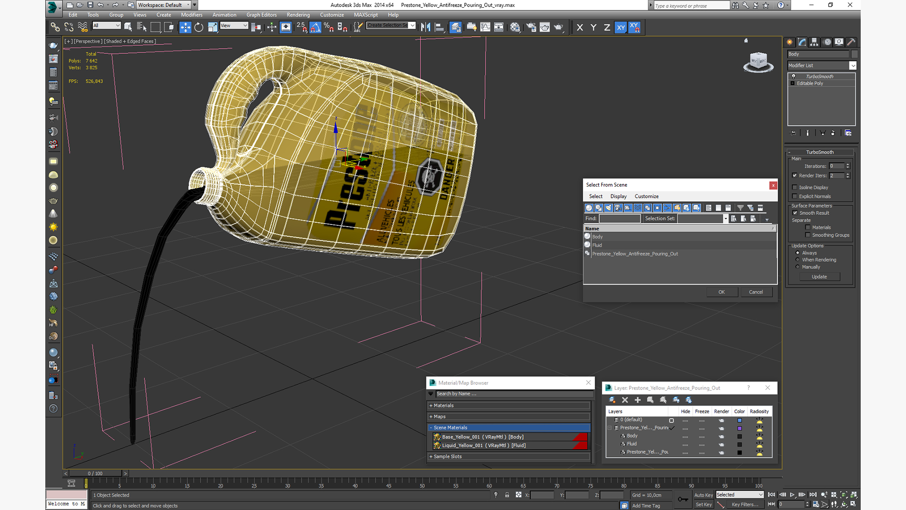Select the Select and Move tool
The image size is (906, 510).
point(185,27)
